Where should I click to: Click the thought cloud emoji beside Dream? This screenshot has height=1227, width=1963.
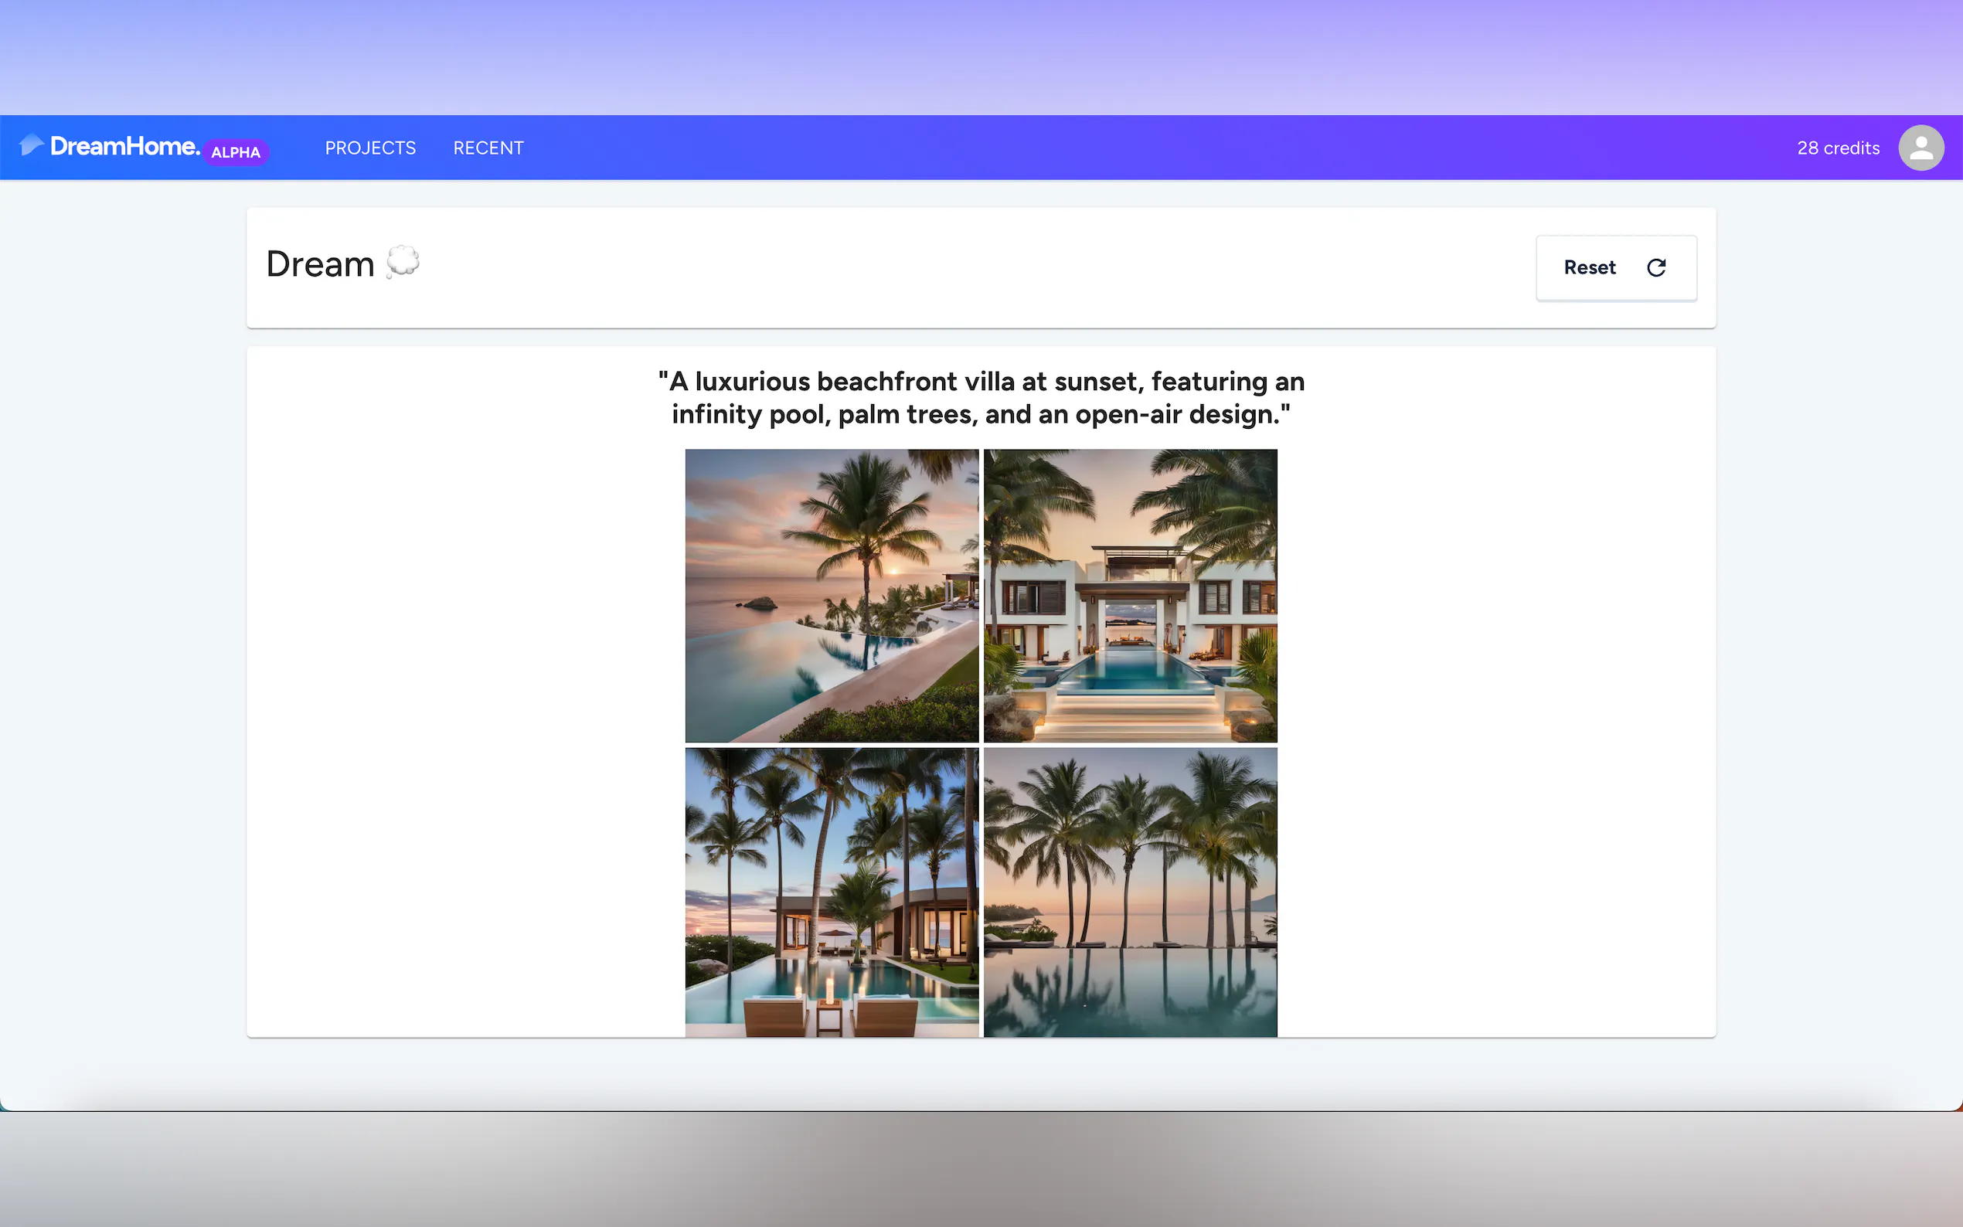click(x=403, y=262)
